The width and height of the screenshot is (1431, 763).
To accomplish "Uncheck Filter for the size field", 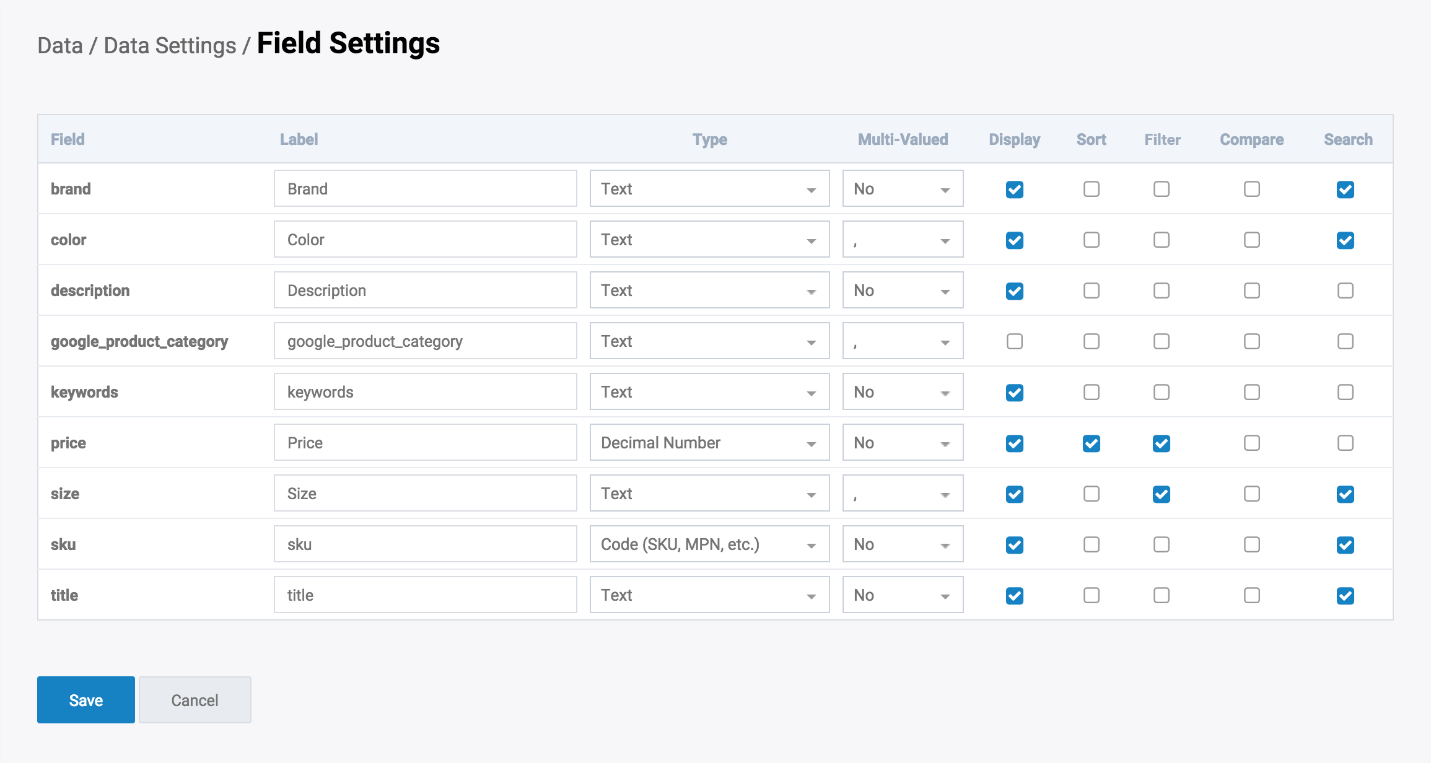I will click(1161, 494).
